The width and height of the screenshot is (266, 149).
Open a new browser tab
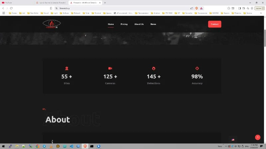(105, 2)
